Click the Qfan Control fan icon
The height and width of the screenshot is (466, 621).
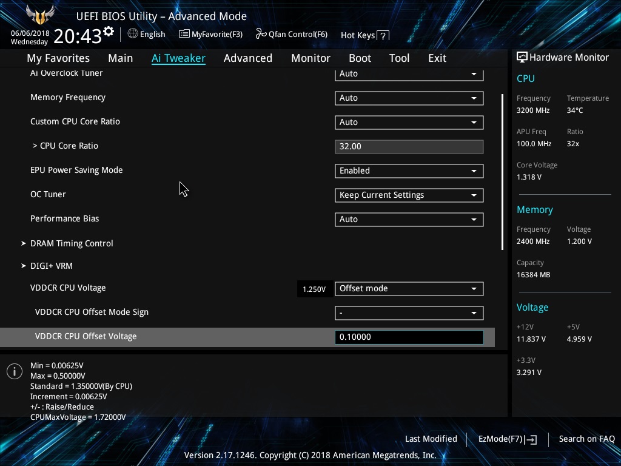point(261,34)
